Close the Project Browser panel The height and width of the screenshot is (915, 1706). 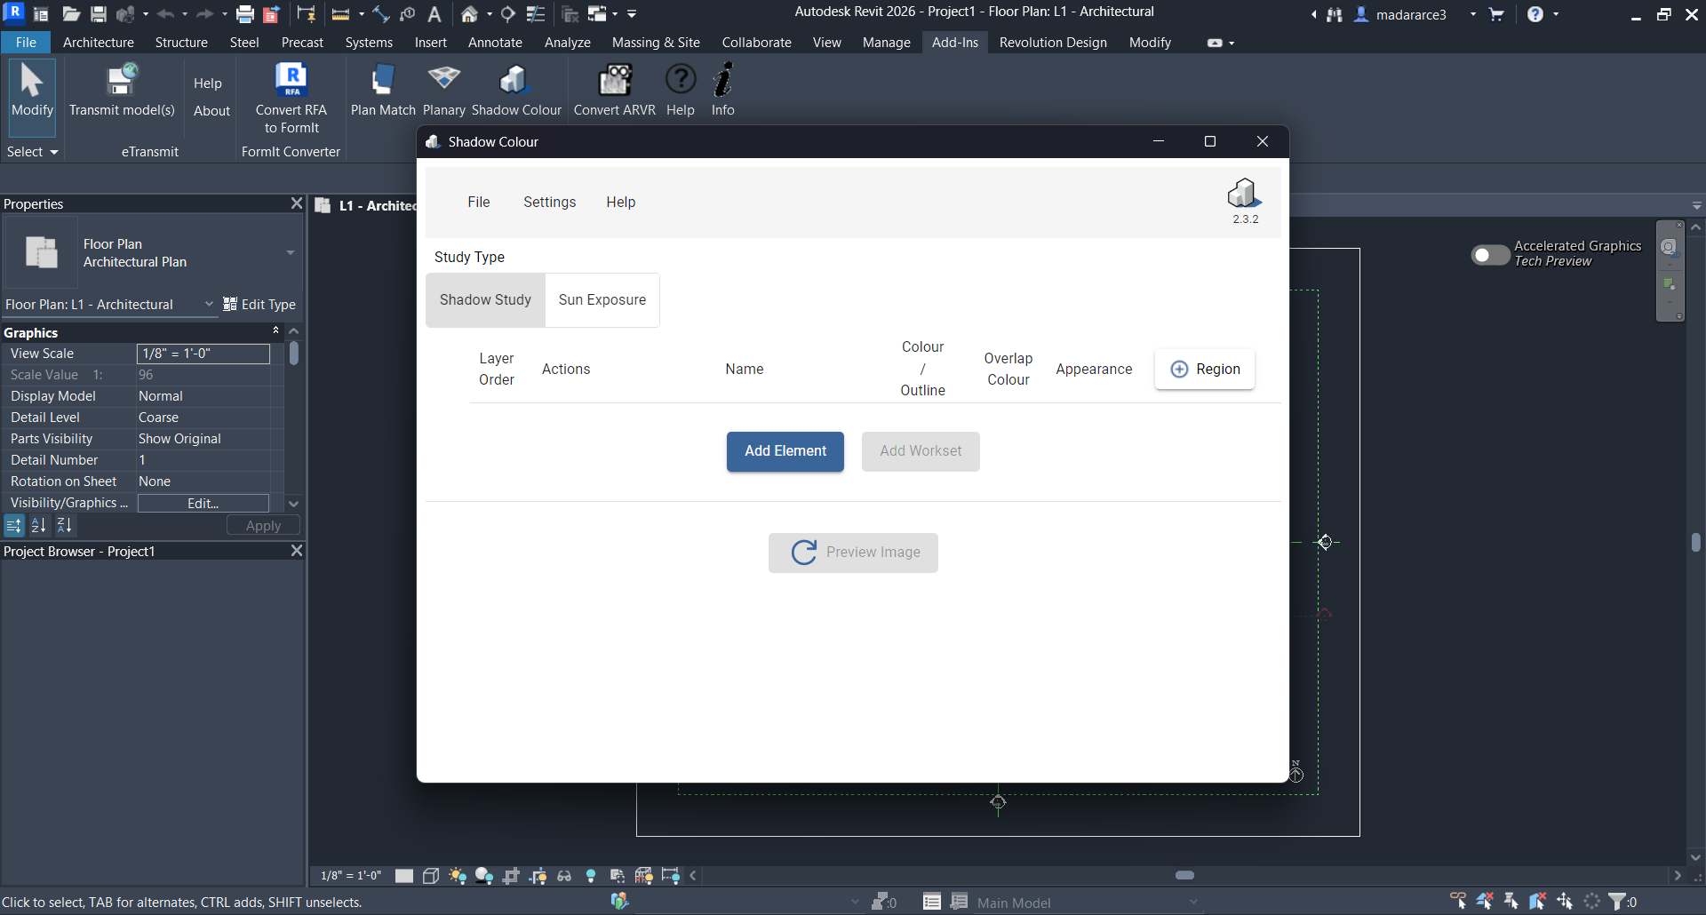[x=297, y=551]
